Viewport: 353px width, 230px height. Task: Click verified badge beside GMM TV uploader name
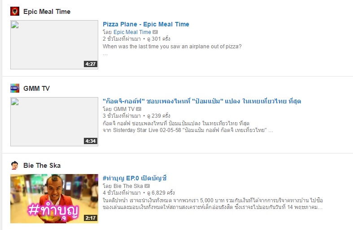pyautogui.click(x=139, y=109)
